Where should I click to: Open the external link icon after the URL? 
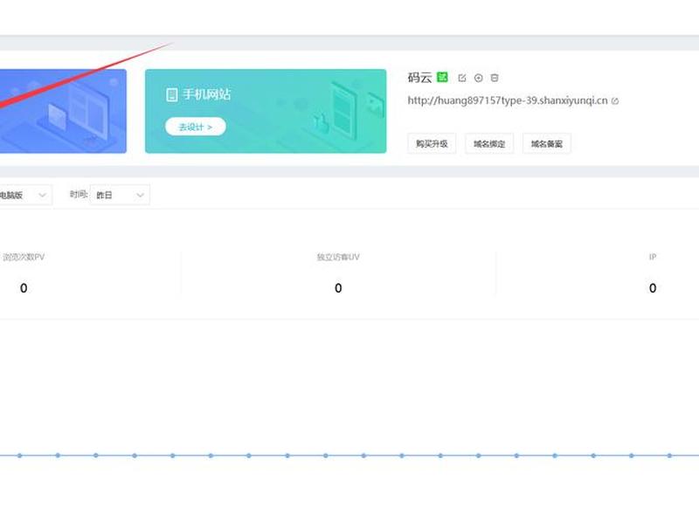615,101
